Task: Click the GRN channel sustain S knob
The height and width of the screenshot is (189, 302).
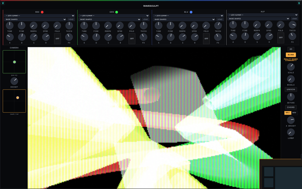Action: 108,37
